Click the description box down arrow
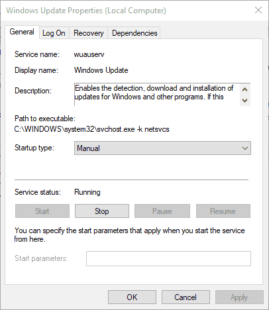Viewport: 269px width, 310px height. pos(244,101)
